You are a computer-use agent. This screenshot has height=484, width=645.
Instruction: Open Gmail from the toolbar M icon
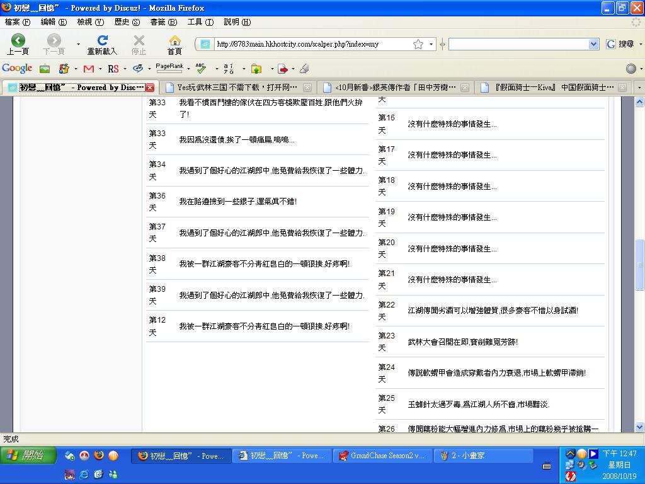88,69
